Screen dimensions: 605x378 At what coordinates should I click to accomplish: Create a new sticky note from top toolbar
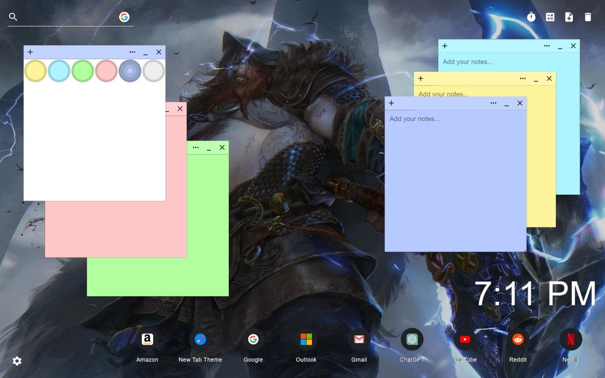pyautogui.click(x=569, y=17)
